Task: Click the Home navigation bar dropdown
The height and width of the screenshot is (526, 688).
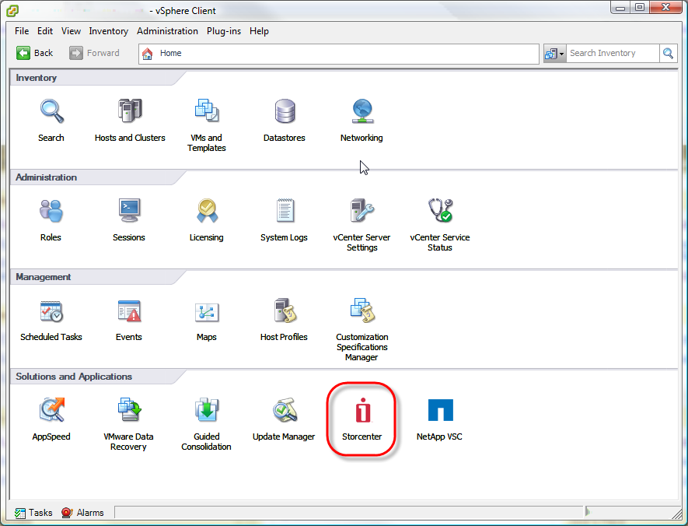Action: pyautogui.click(x=339, y=54)
